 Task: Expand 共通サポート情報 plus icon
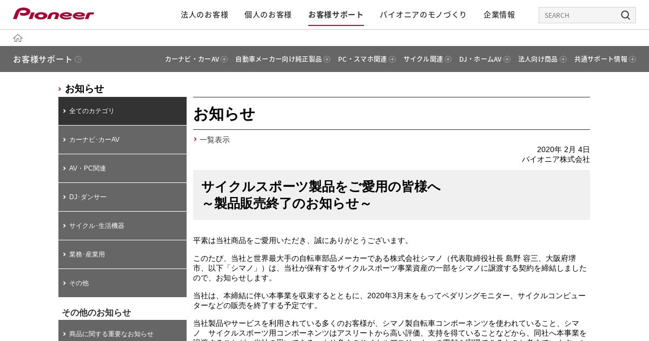point(632,60)
